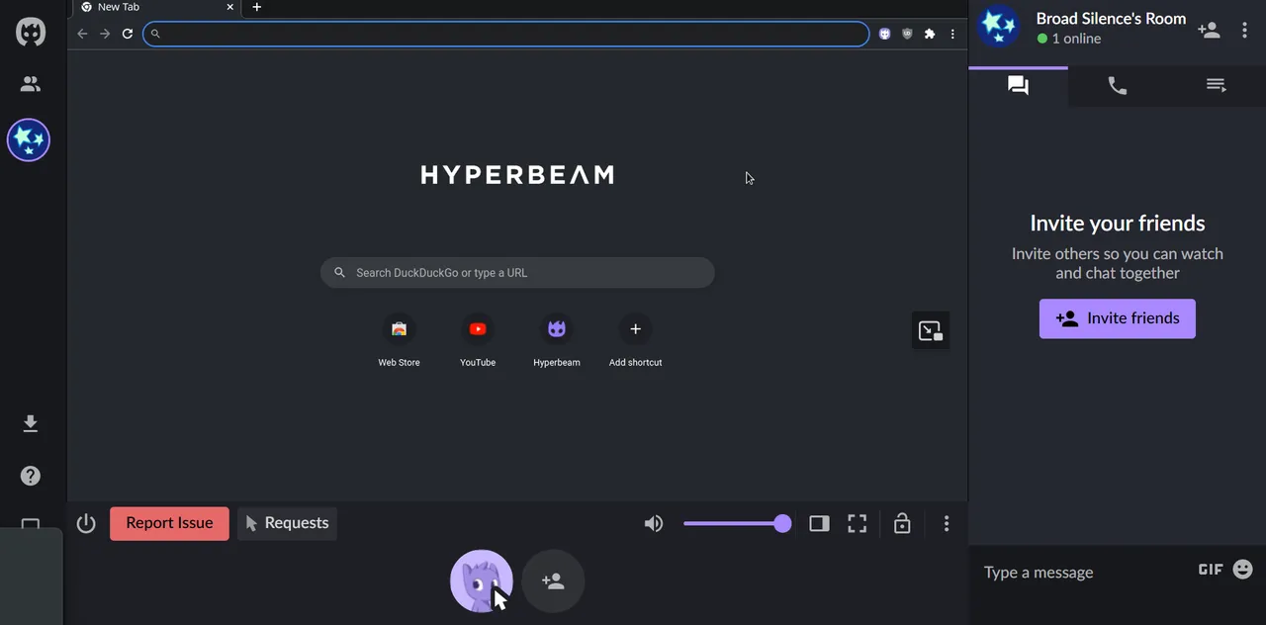Enter fullscreen mode
Image resolution: width=1266 pixels, height=625 pixels.
858,523
